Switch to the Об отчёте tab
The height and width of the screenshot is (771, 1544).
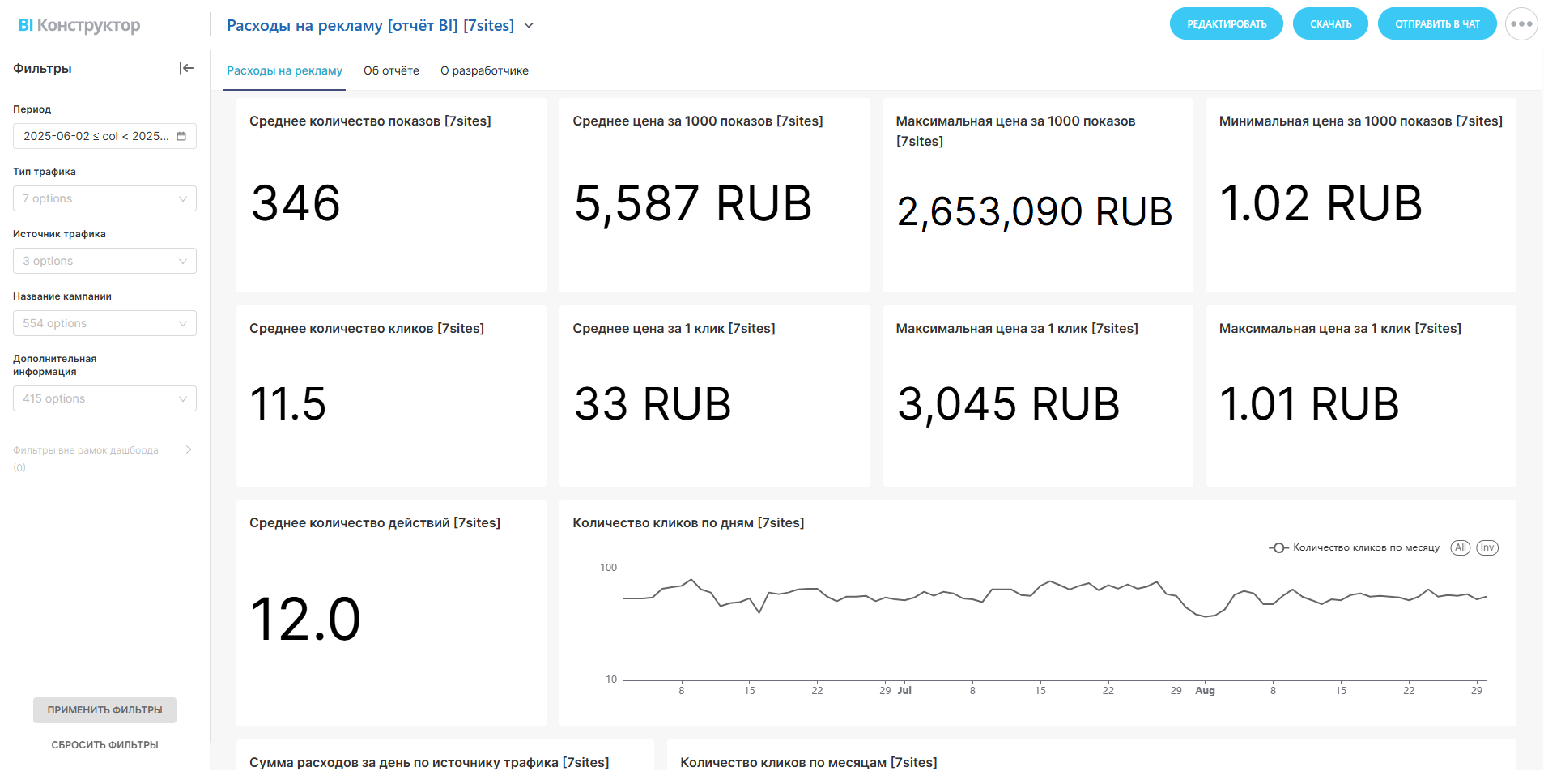(x=391, y=70)
